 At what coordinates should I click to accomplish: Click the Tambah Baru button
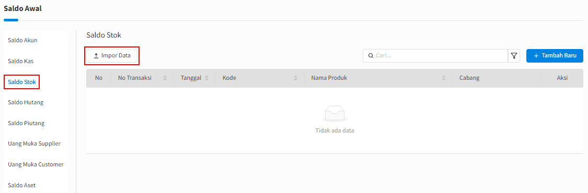click(555, 56)
